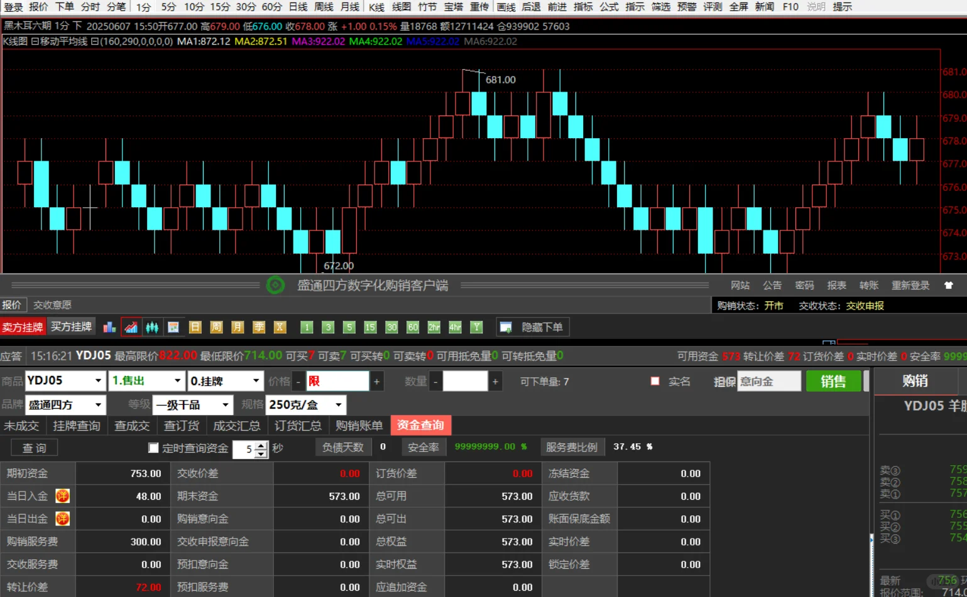
Task: Increase the price with plus button
Action: point(376,381)
